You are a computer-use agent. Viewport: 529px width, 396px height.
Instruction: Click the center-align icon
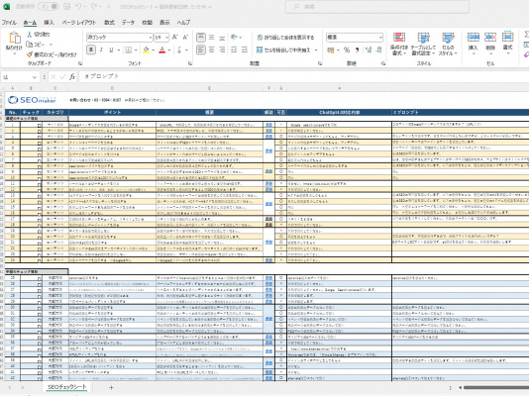point(212,49)
